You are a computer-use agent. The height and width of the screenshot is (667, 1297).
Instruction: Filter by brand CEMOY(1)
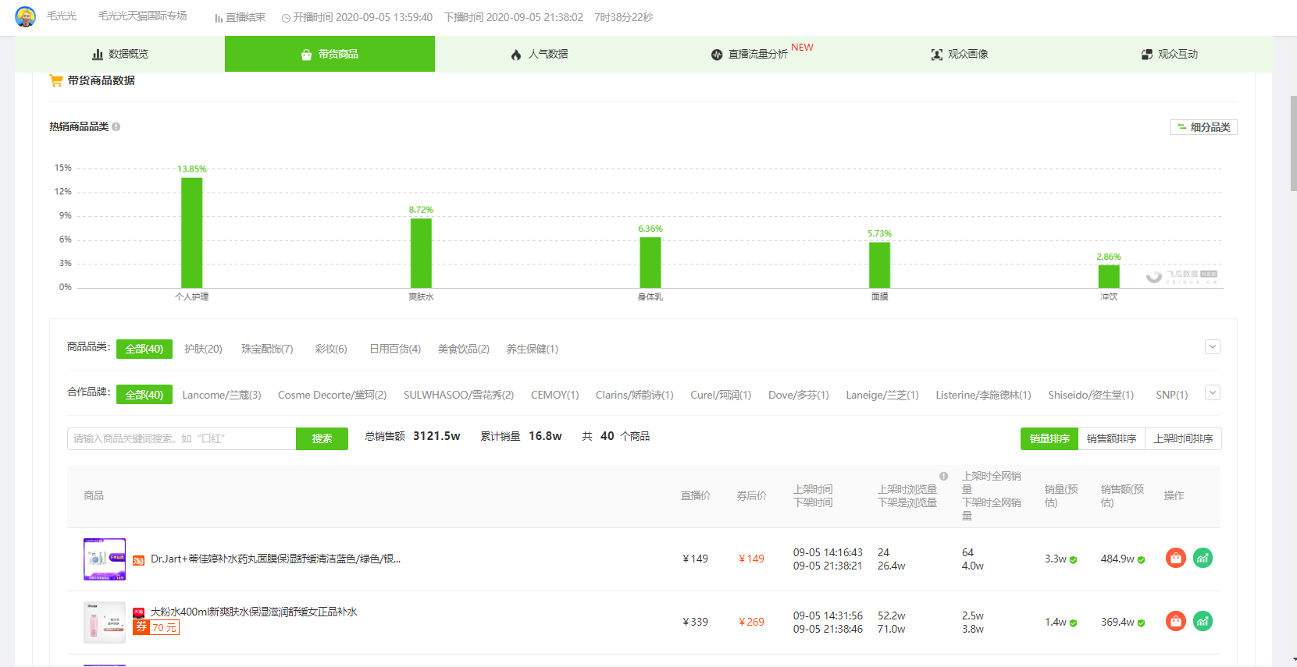(x=555, y=395)
